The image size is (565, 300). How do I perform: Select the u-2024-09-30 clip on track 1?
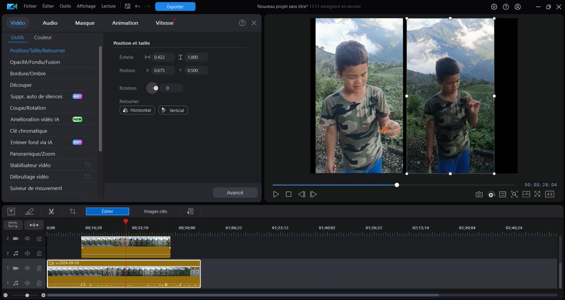(124, 274)
